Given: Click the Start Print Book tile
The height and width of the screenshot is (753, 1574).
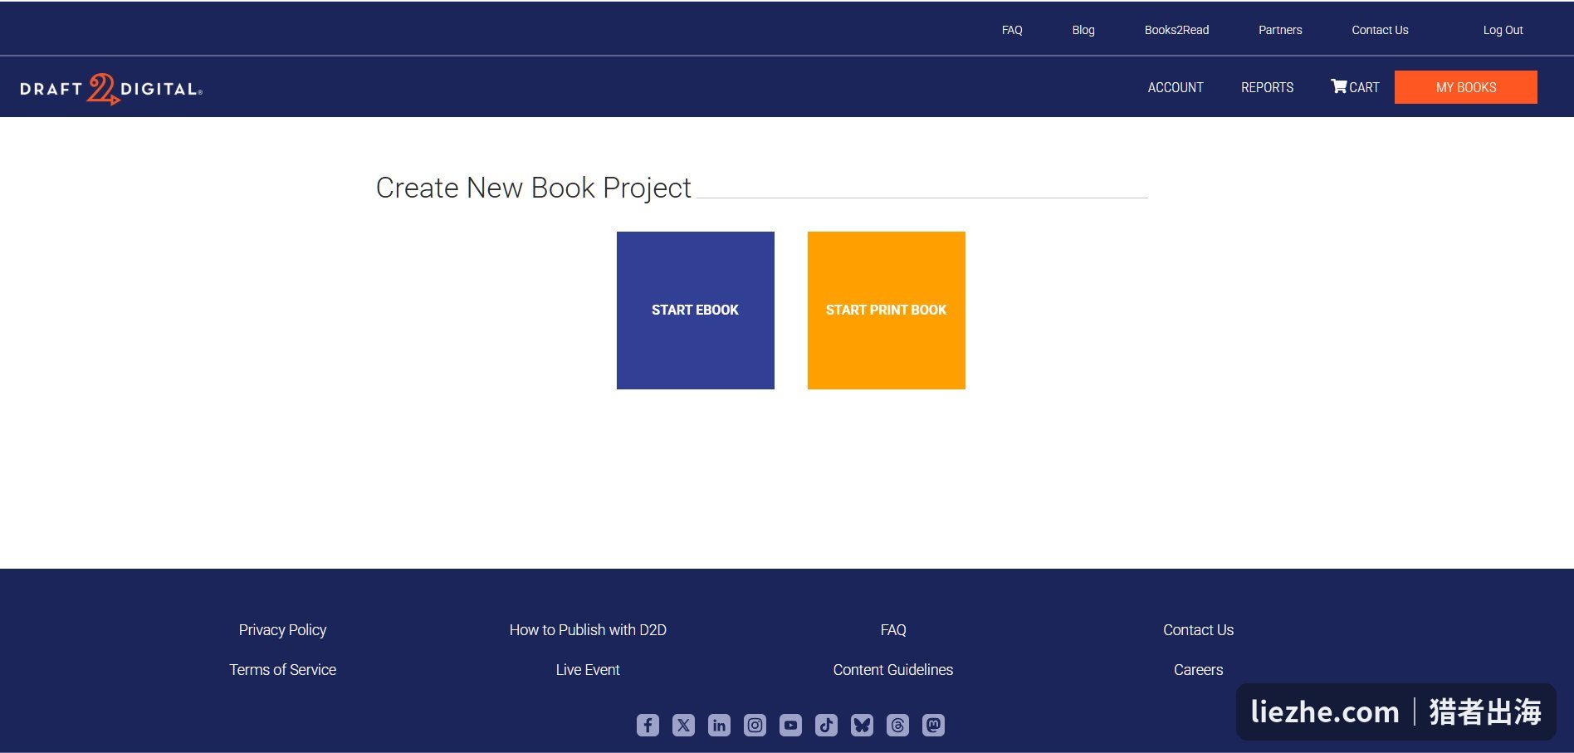Looking at the screenshot, I should [887, 310].
